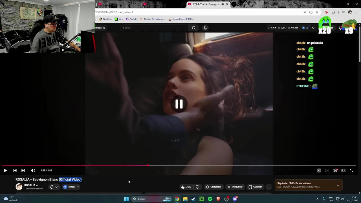Image resolution: width=361 pixels, height=203 pixels.
Task: Click the Remix button
Action: pos(69,187)
